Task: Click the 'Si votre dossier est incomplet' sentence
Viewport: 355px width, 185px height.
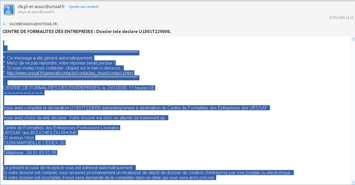Action: pos(109,177)
